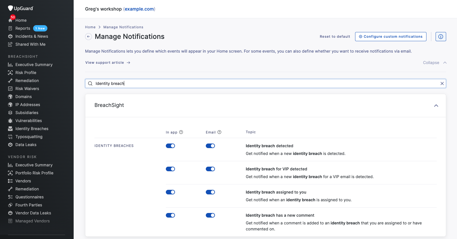
Task: Click the In app help question icon
Action: tap(181, 132)
